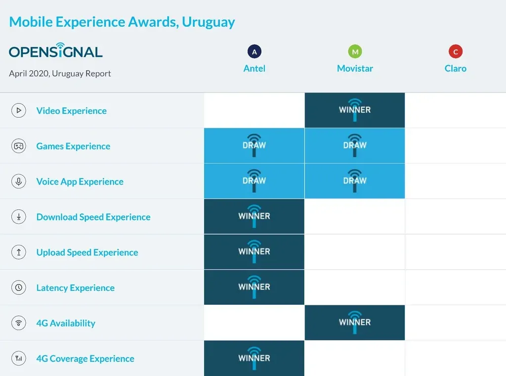
Task: Open the Opensignal logo
Action: point(56,50)
